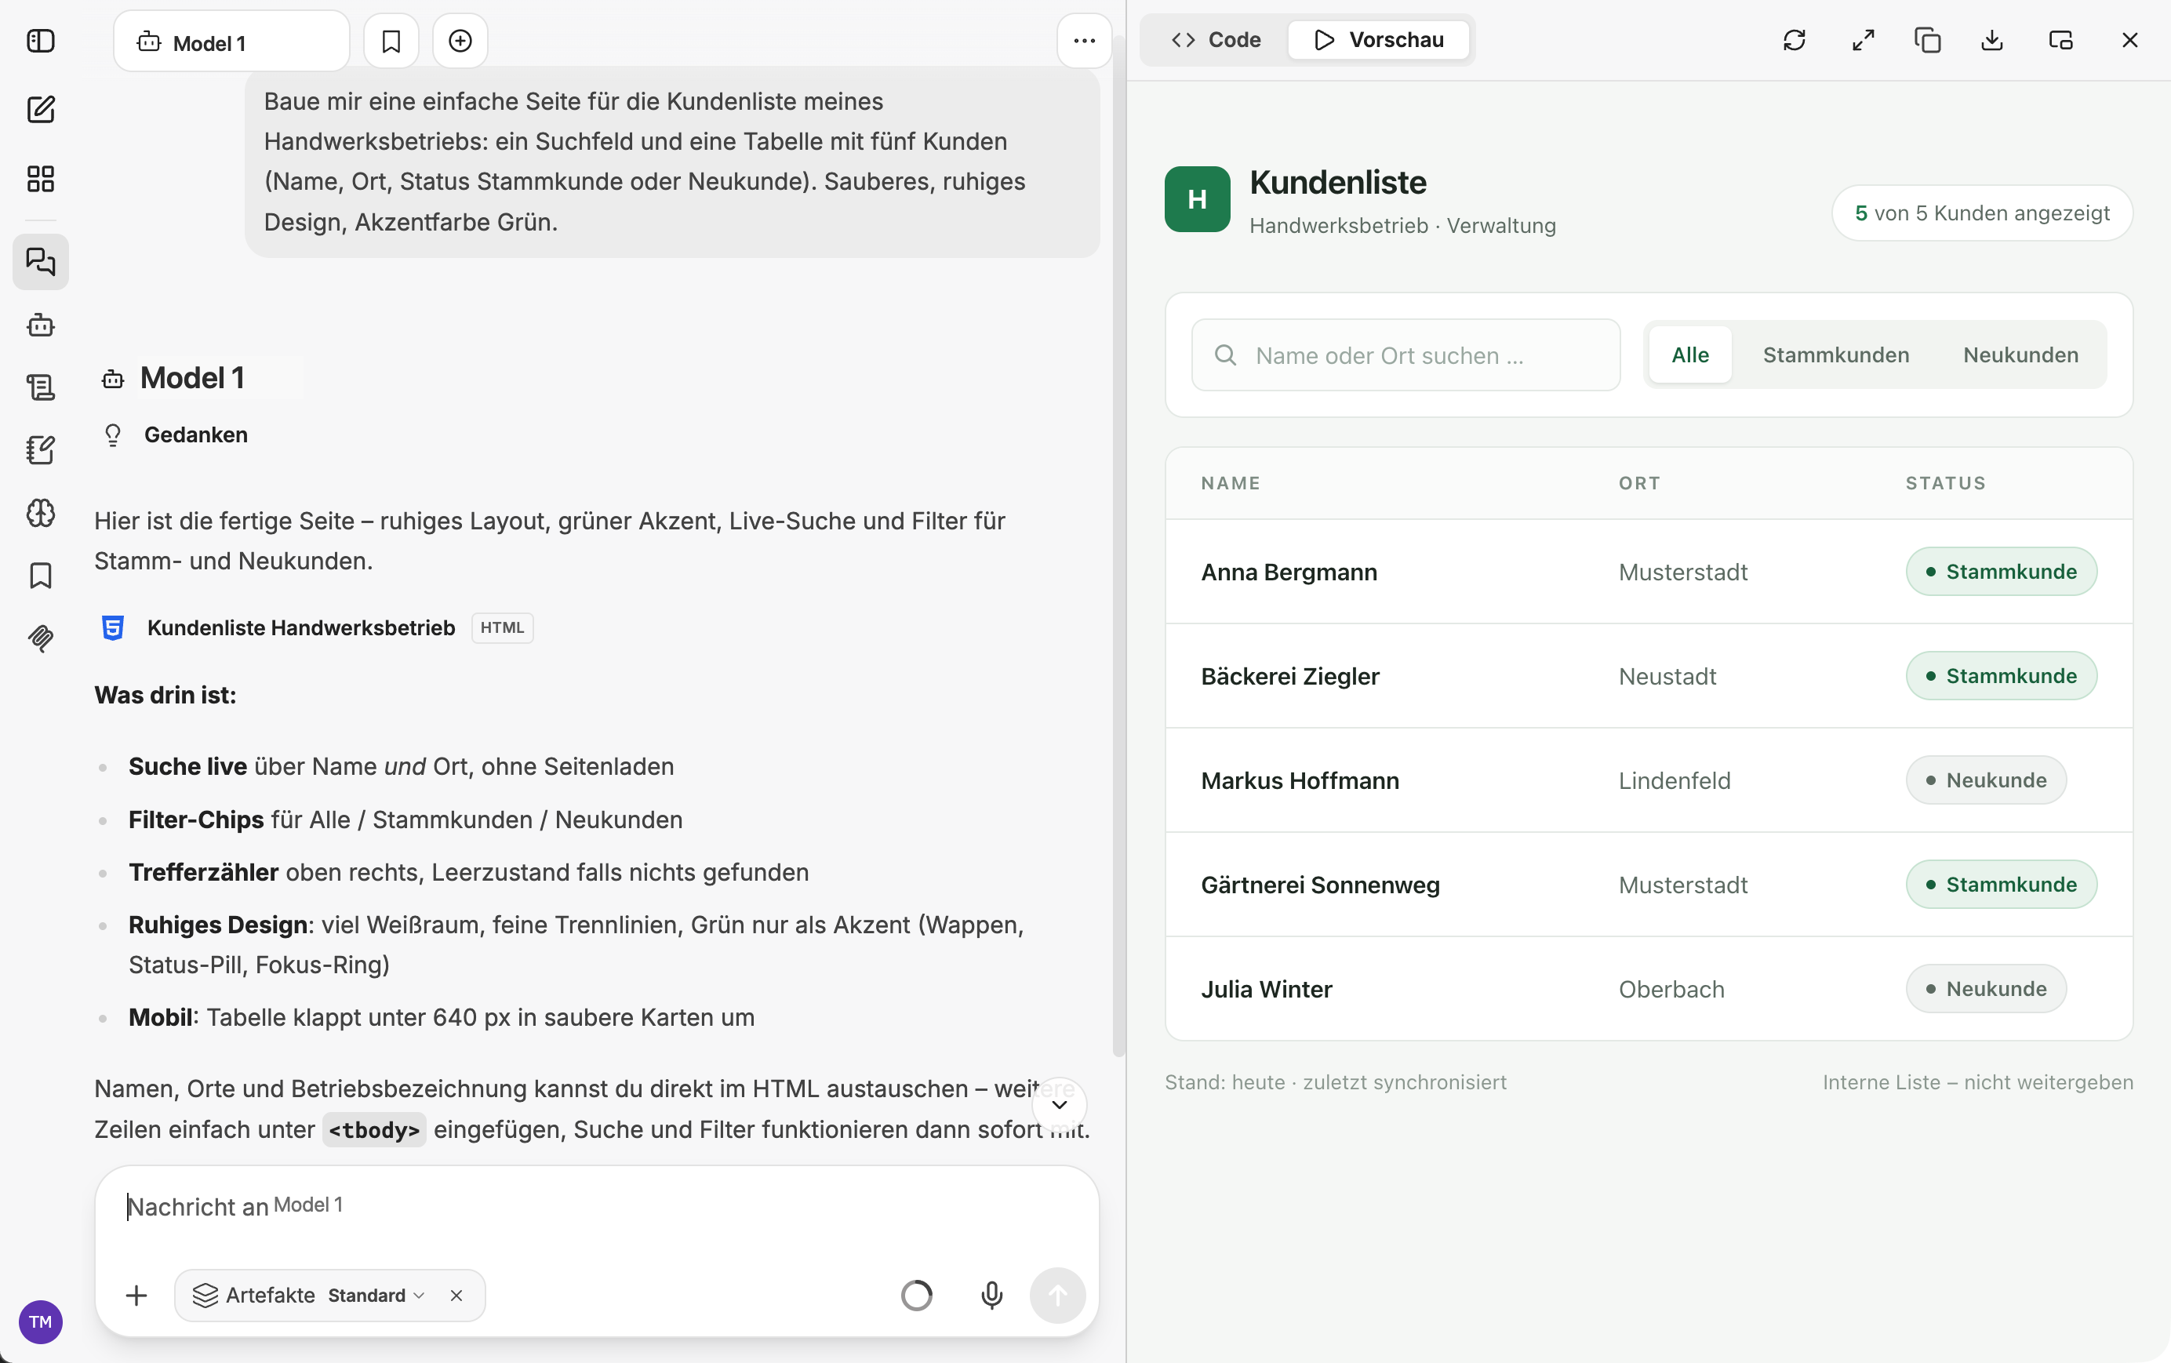Screen dimensions: 2171x1363
Task: Click Gärtnerei Sonnenweg's Stammkunde status pill
Action: [x=2001, y=885]
